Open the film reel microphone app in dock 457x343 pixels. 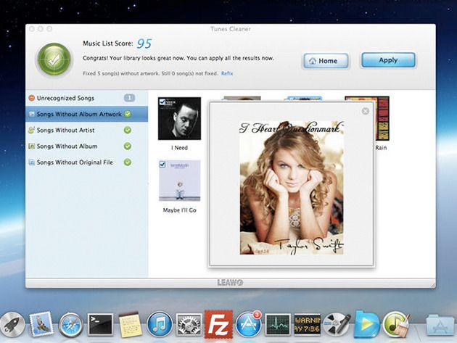[x=337, y=325]
